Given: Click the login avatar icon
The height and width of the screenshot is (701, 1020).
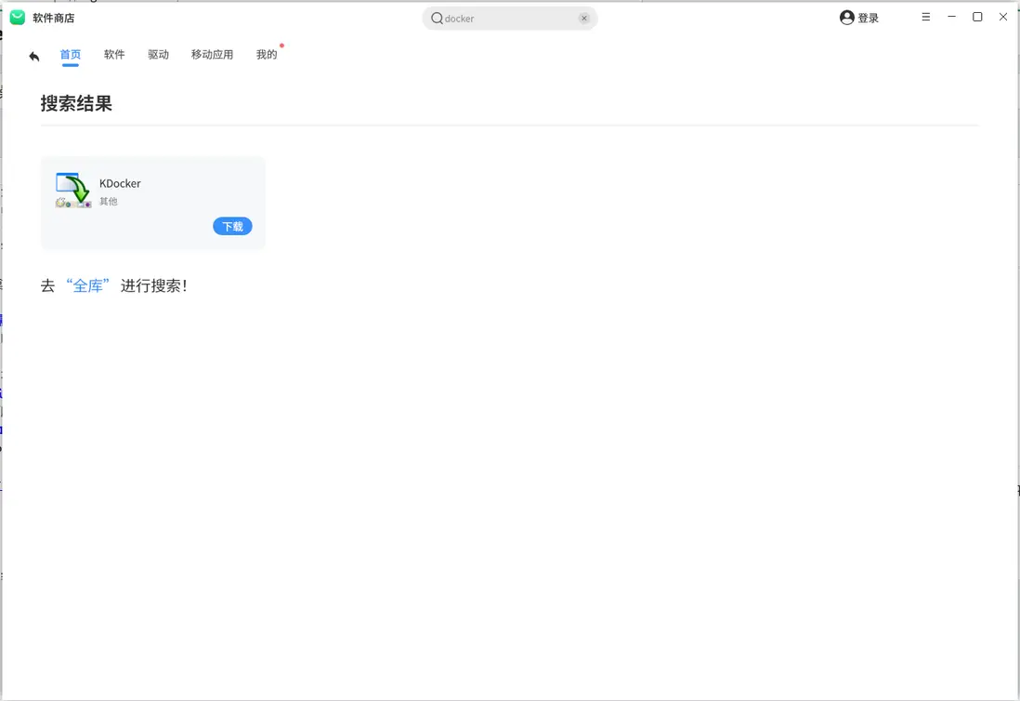Looking at the screenshot, I should point(846,17).
